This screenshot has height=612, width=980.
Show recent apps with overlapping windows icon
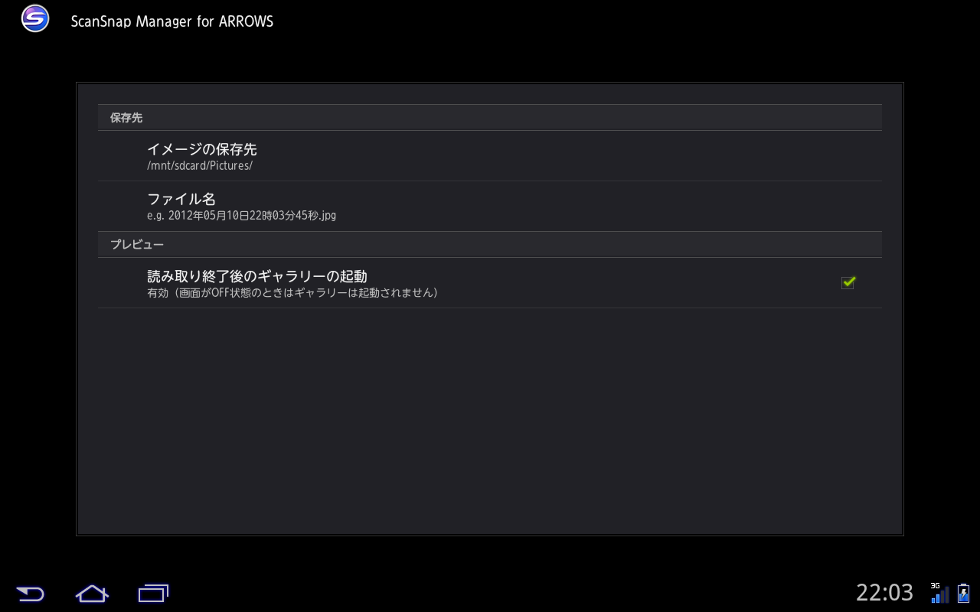pyautogui.click(x=153, y=593)
